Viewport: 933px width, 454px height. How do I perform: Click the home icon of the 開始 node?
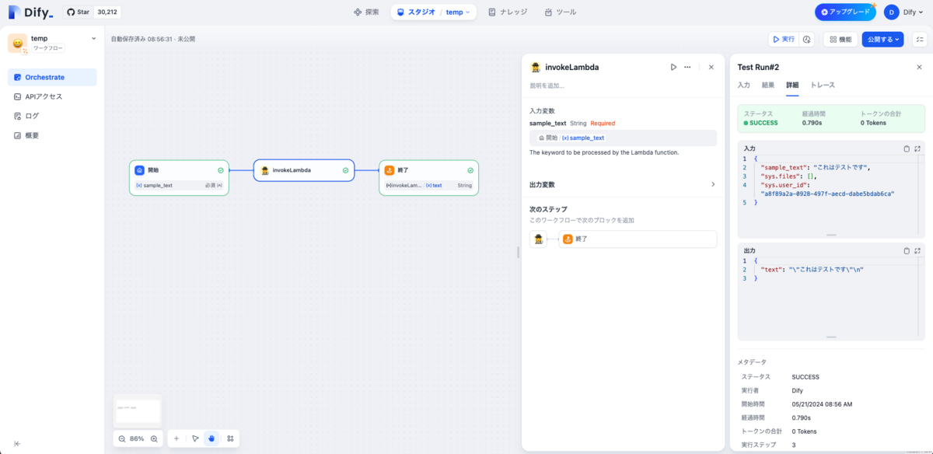click(140, 170)
